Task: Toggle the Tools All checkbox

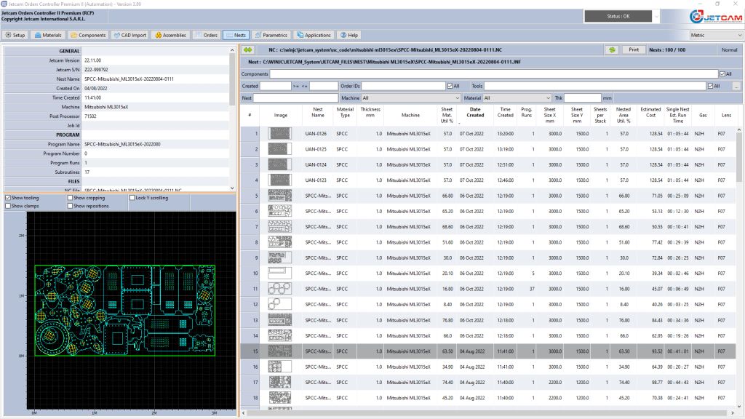Action: click(710, 86)
